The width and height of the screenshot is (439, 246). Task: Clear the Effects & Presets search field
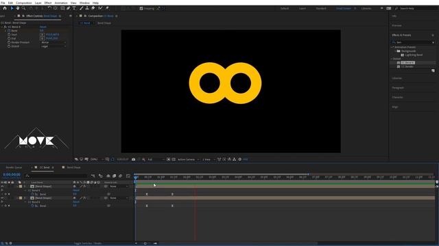click(433, 42)
